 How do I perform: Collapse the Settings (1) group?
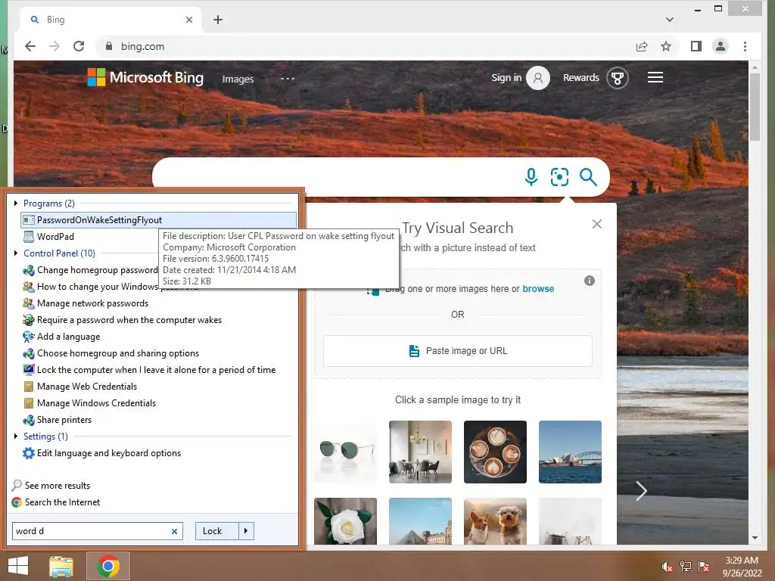(16, 437)
